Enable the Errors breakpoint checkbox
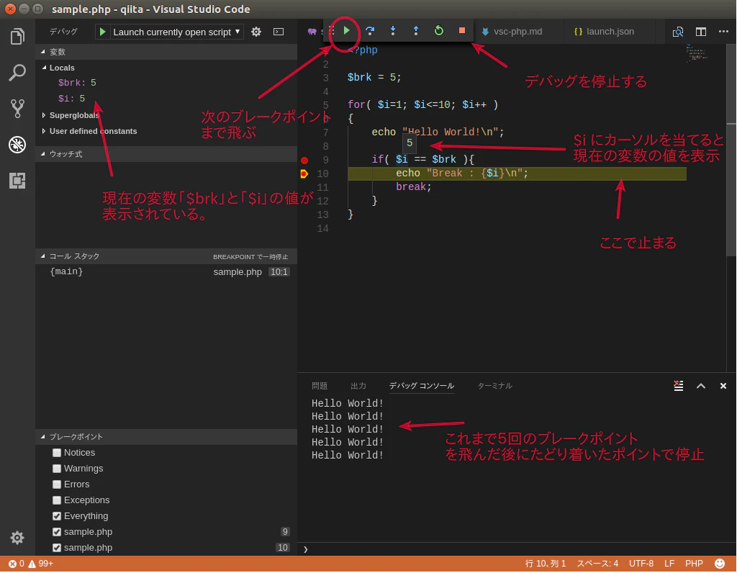 57,484
